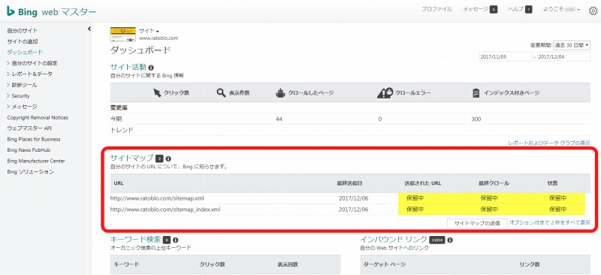Go to 自分のサイト in sidebar
The height and width of the screenshot is (275, 601).
tap(23, 30)
